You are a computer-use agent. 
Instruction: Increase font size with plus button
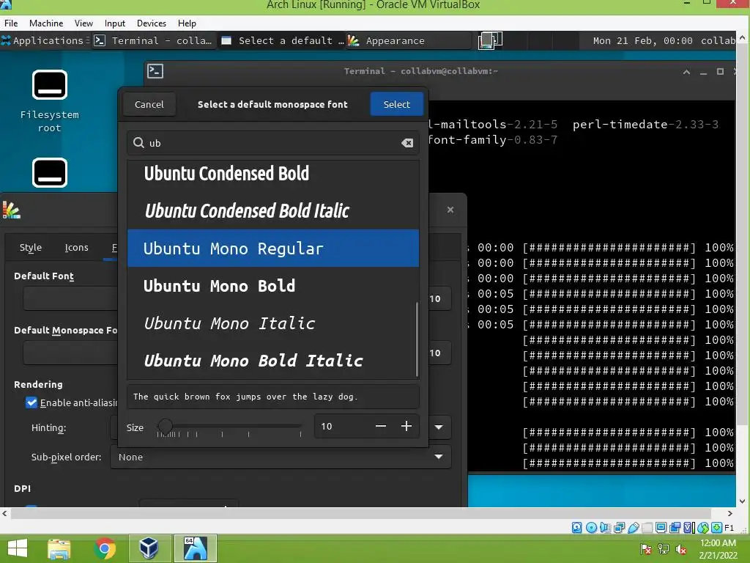(406, 426)
